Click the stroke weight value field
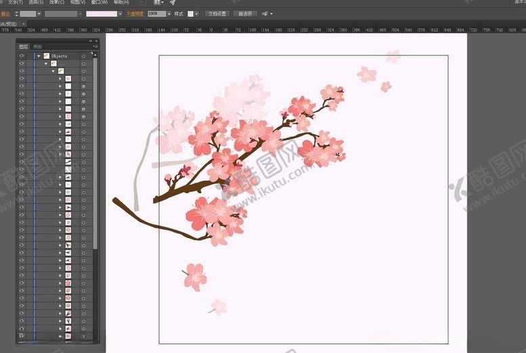This screenshot has height=353, width=526. point(28,14)
